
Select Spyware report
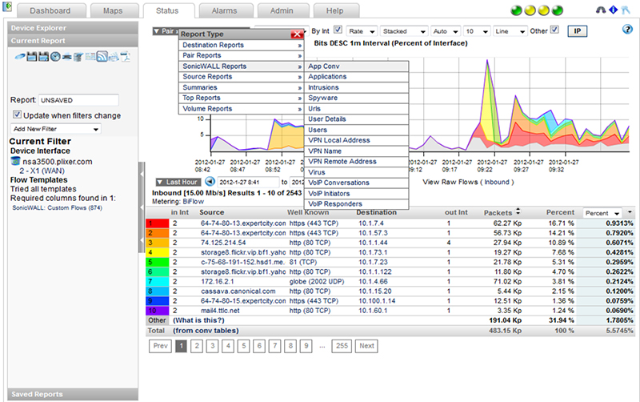(x=356, y=98)
